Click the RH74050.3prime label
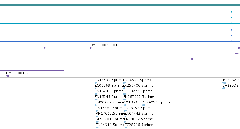This screenshot has width=240, height=129. [x=156, y=102]
